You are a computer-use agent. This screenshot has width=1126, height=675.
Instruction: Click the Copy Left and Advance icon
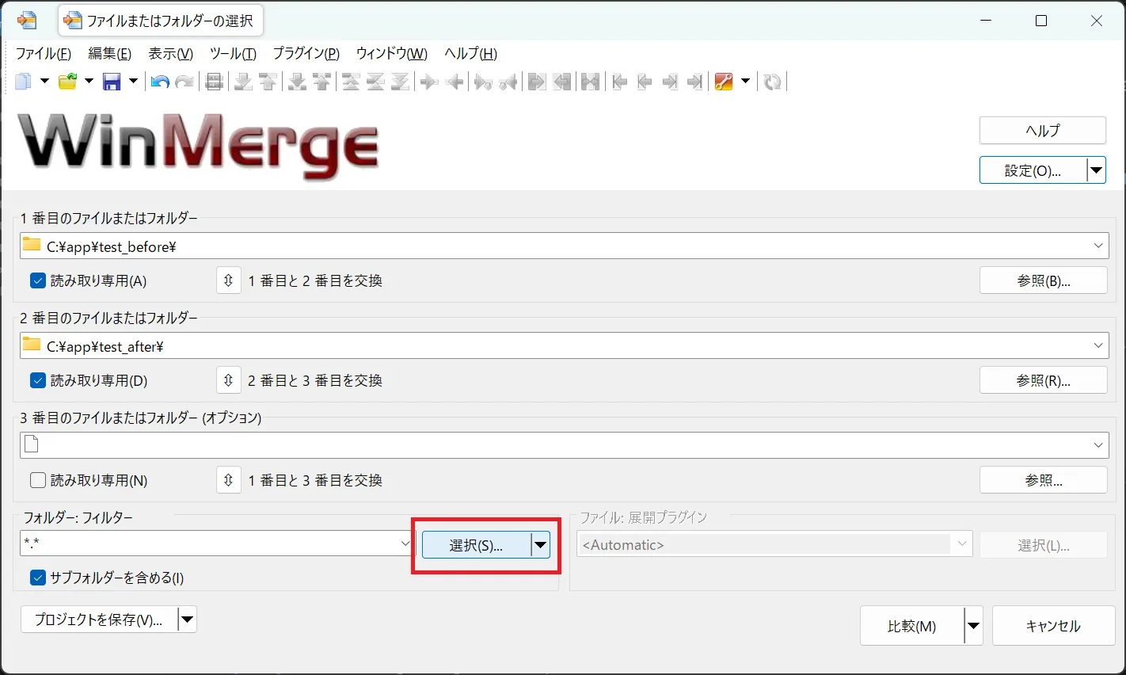click(x=508, y=82)
